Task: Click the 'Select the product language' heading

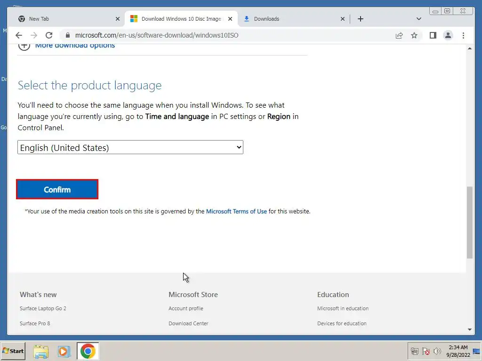Action: 89,85
